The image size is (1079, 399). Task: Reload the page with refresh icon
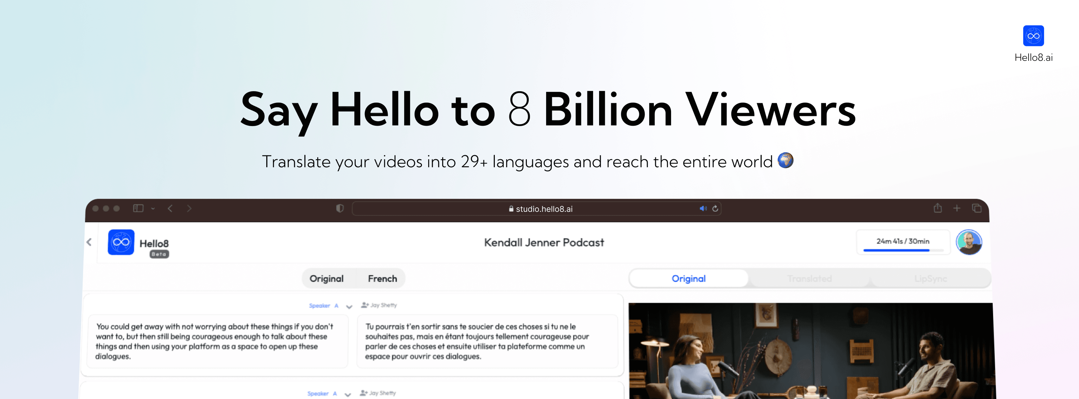pos(715,208)
